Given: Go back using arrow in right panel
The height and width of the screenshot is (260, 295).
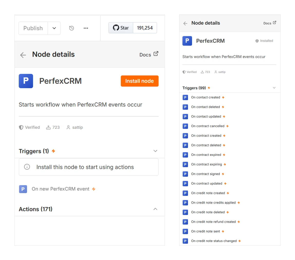Looking at the screenshot, I should [185, 23].
